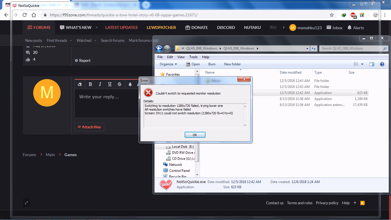This screenshot has height=220, width=391.
Task: Toggle italic in the reply editor
Action: (100, 84)
